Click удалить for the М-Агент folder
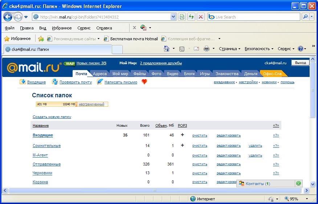Image resolution: width=318 pixels, height=204 pixels. [255, 155]
